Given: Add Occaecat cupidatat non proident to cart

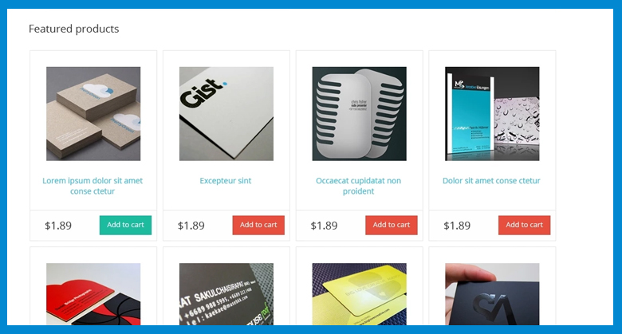Looking at the screenshot, I should tap(391, 225).
